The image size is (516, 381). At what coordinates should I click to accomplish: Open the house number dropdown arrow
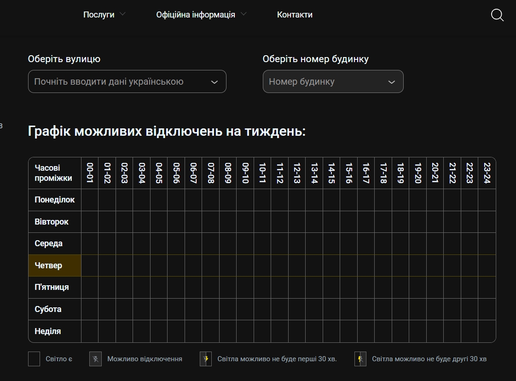tap(391, 82)
